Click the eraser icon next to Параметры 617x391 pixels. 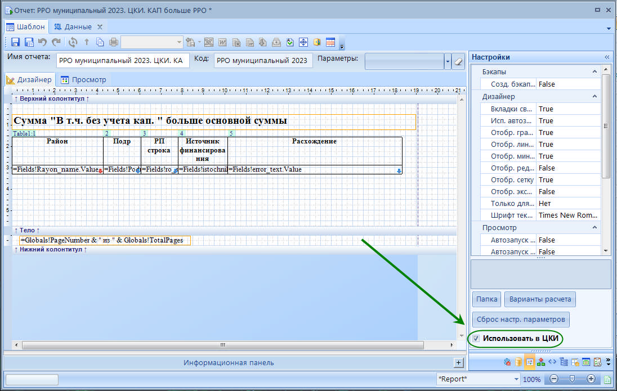[x=458, y=61]
